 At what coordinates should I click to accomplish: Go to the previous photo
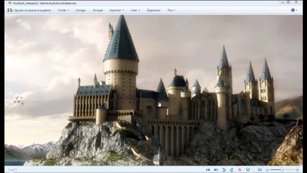(208, 170)
